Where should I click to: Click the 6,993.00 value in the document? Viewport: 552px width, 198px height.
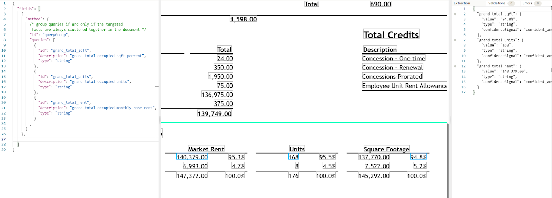[195, 166]
